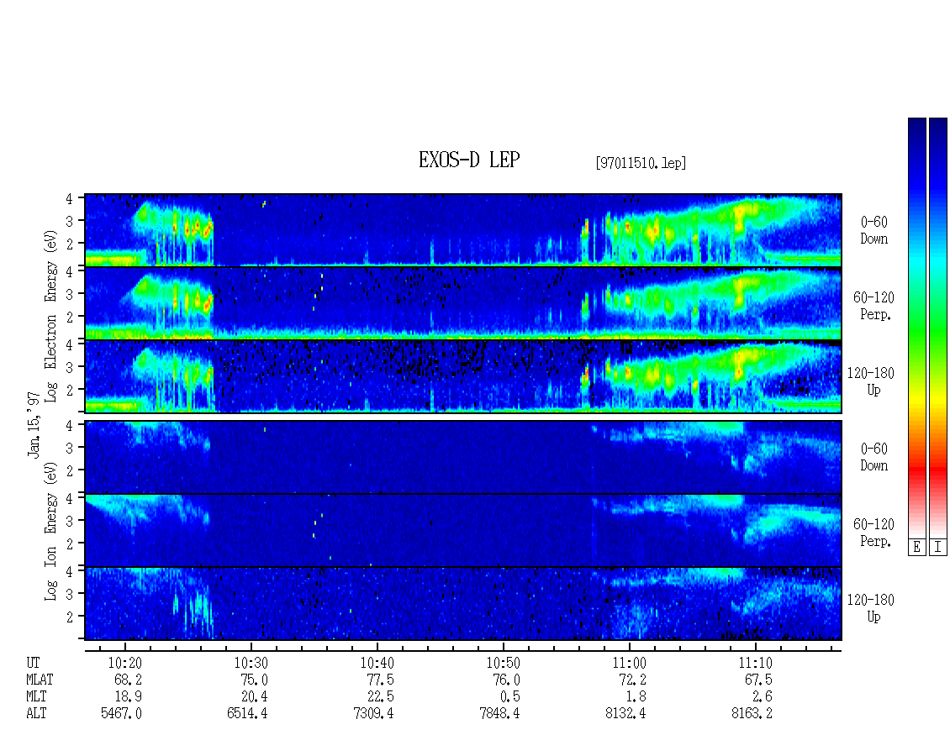
Task: Click the ALT value 5467.0
Action: pos(121,713)
